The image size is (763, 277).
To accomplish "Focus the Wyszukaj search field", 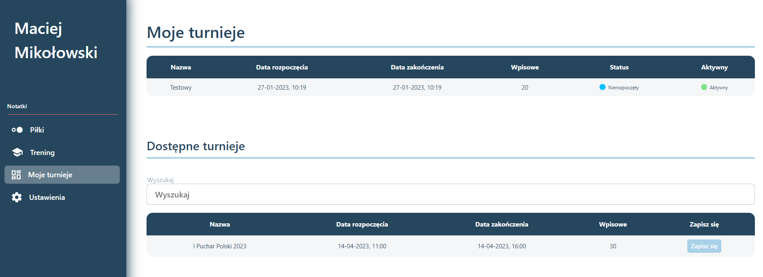I will 450,195.
